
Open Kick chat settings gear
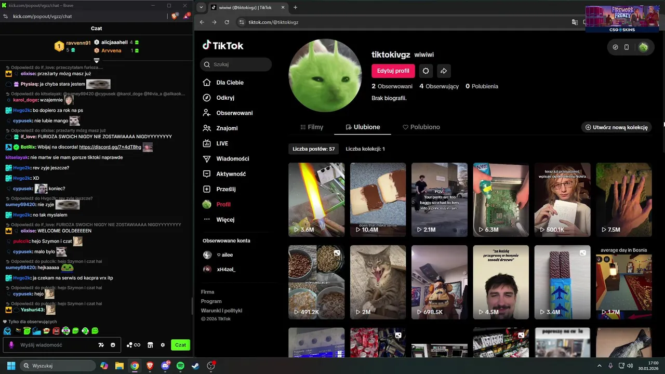coord(163,345)
